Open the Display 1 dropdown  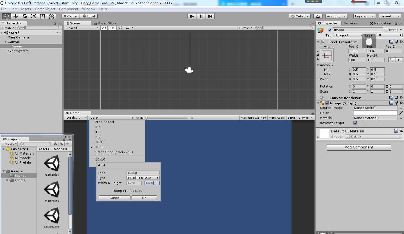point(76,118)
